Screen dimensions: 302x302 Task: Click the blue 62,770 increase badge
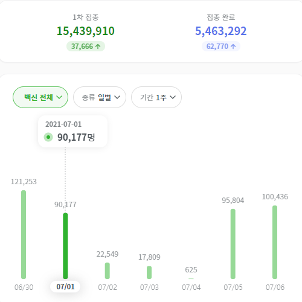(221, 47)
